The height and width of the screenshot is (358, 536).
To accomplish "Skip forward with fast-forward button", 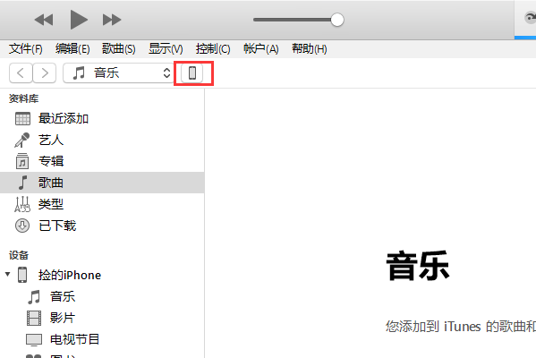I will click(112, 20).
